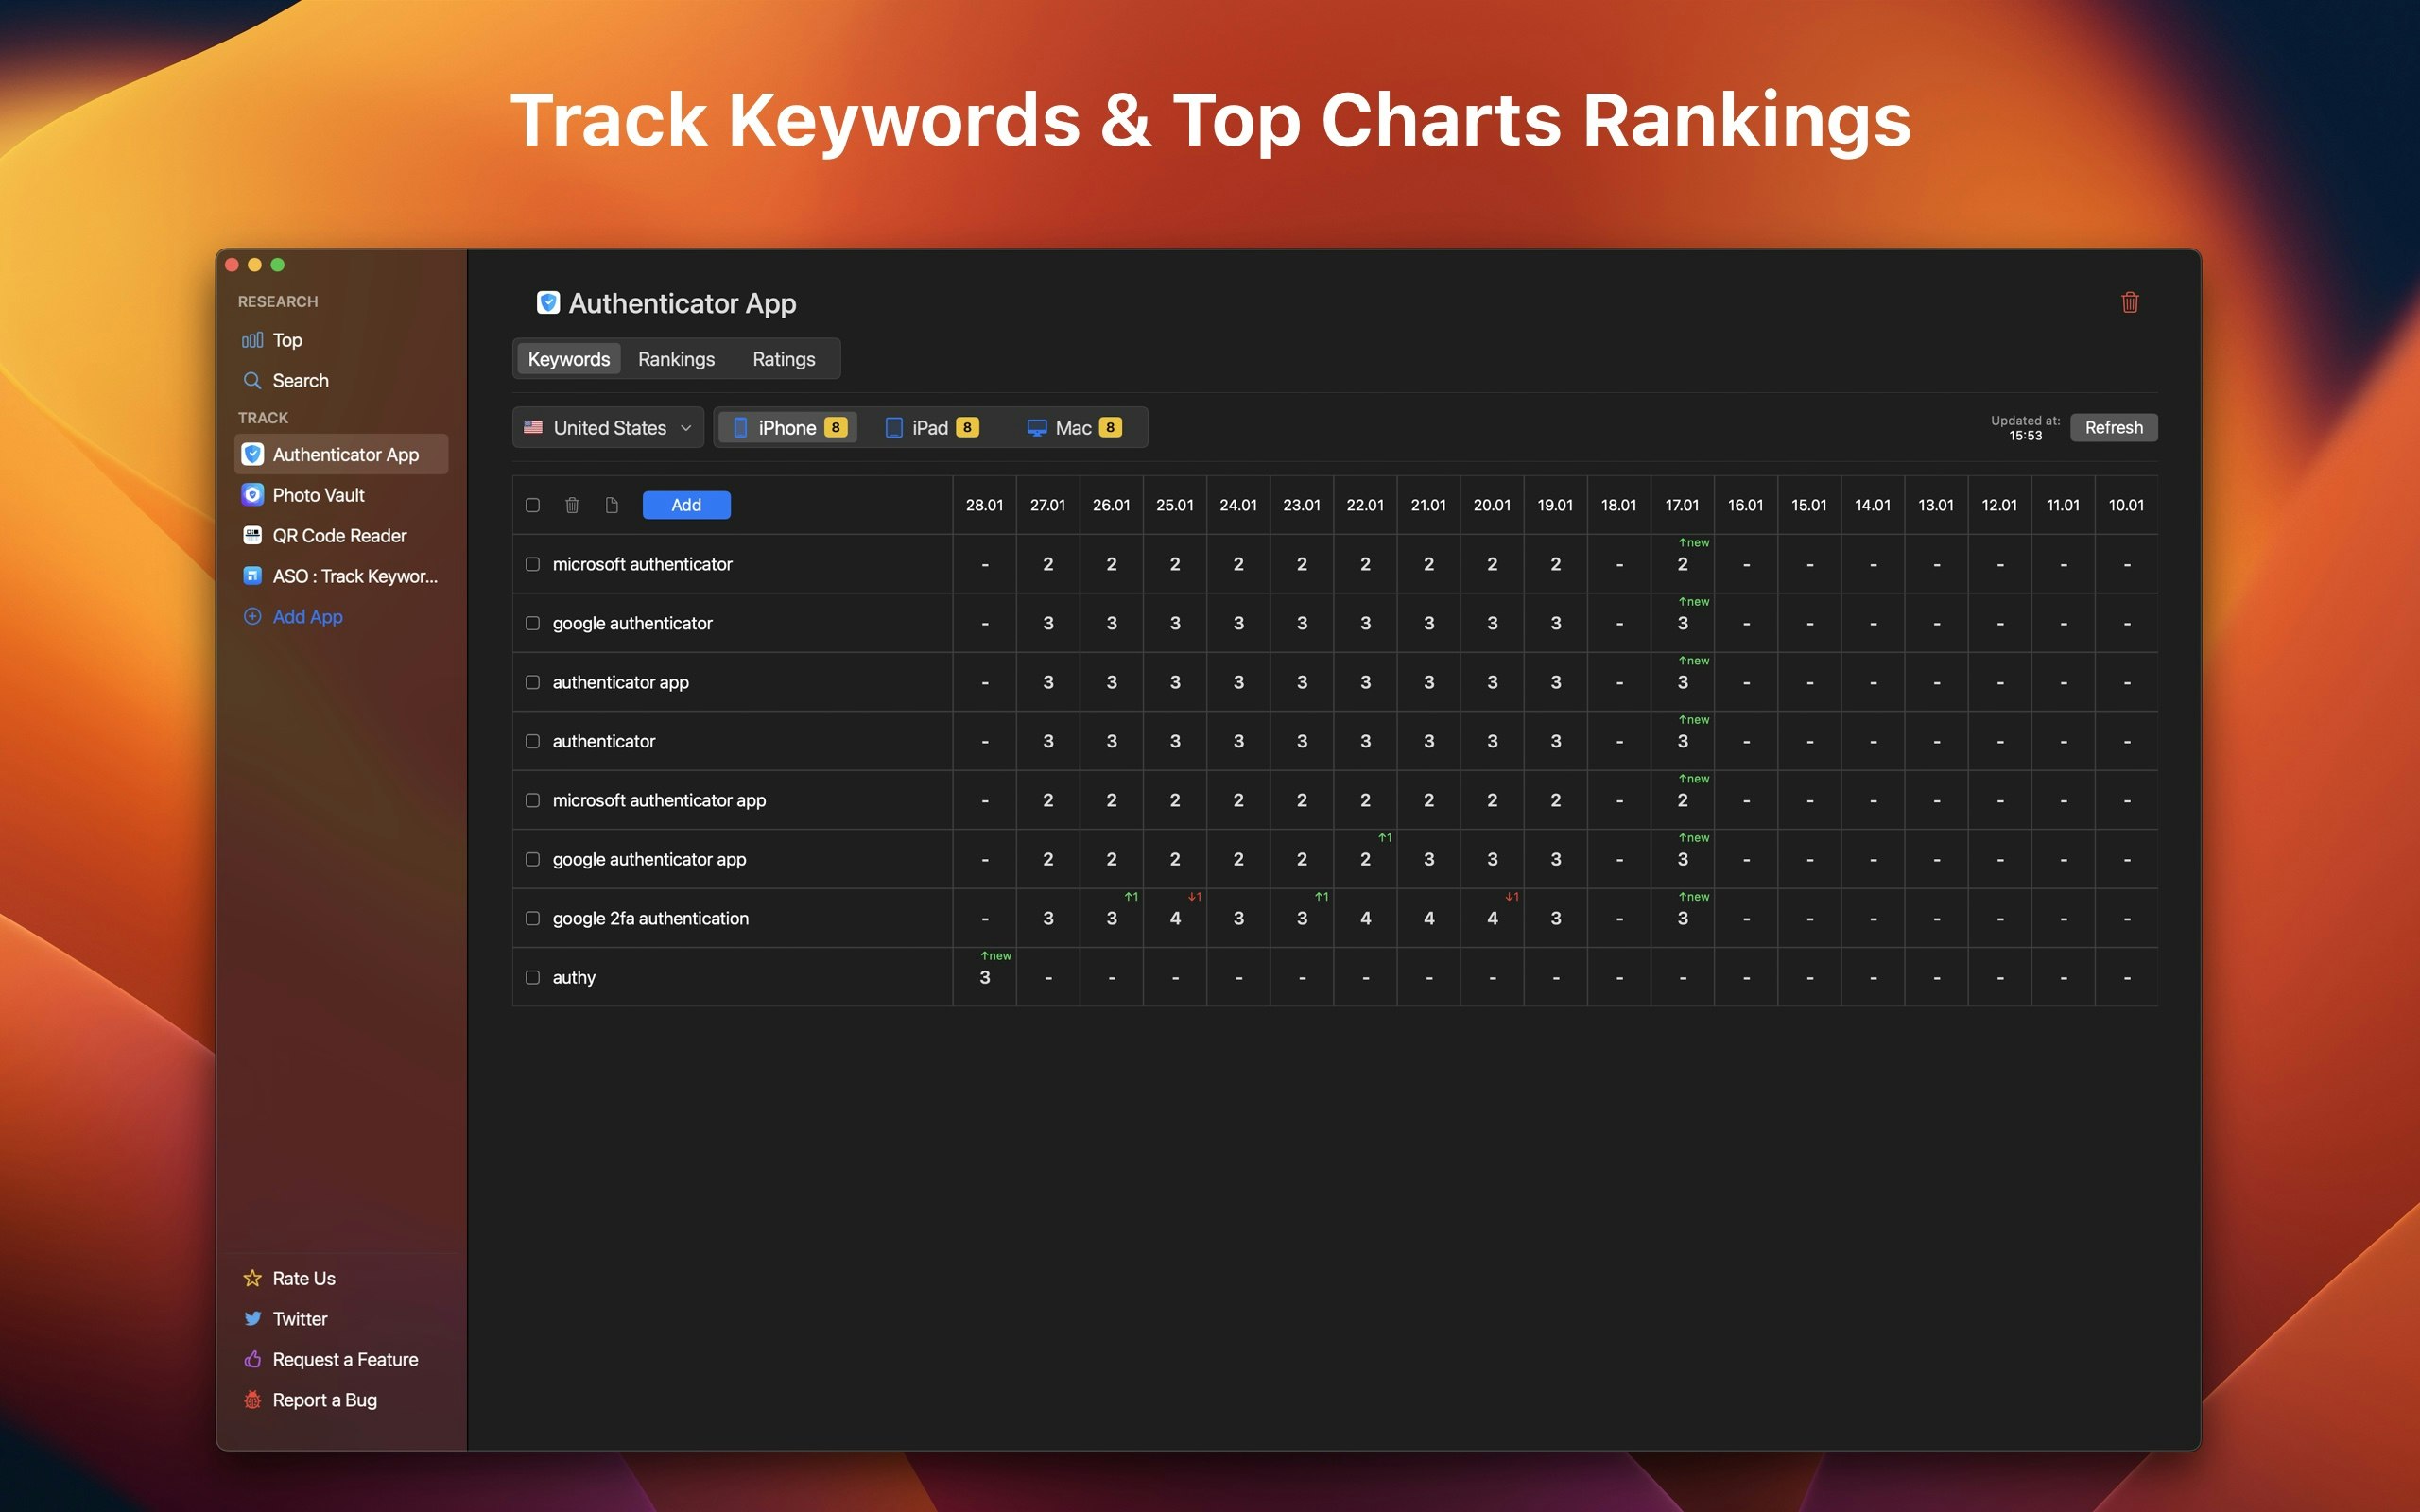Click authy's rank 3 under 28.01
This screenshot has width=2420, height=1512.
coord(984,977)
